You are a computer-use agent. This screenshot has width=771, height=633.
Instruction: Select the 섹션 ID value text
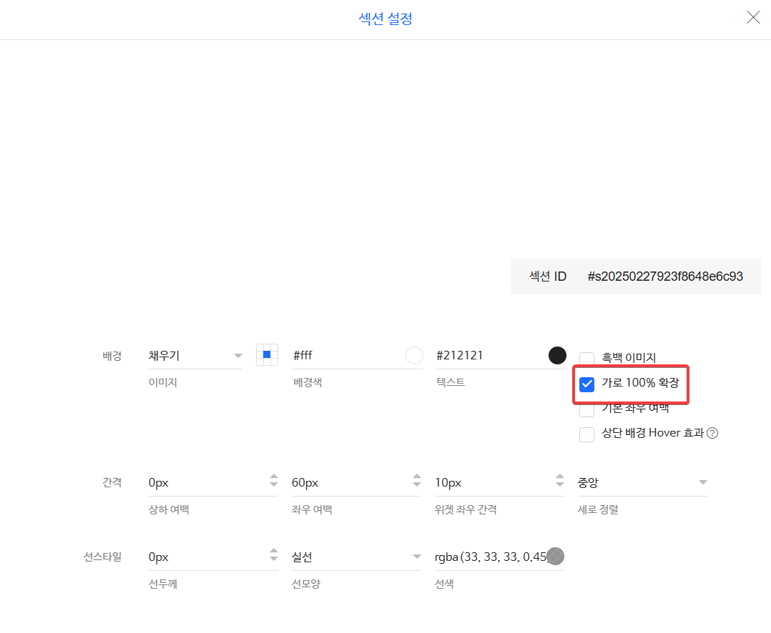pos(664,276)
